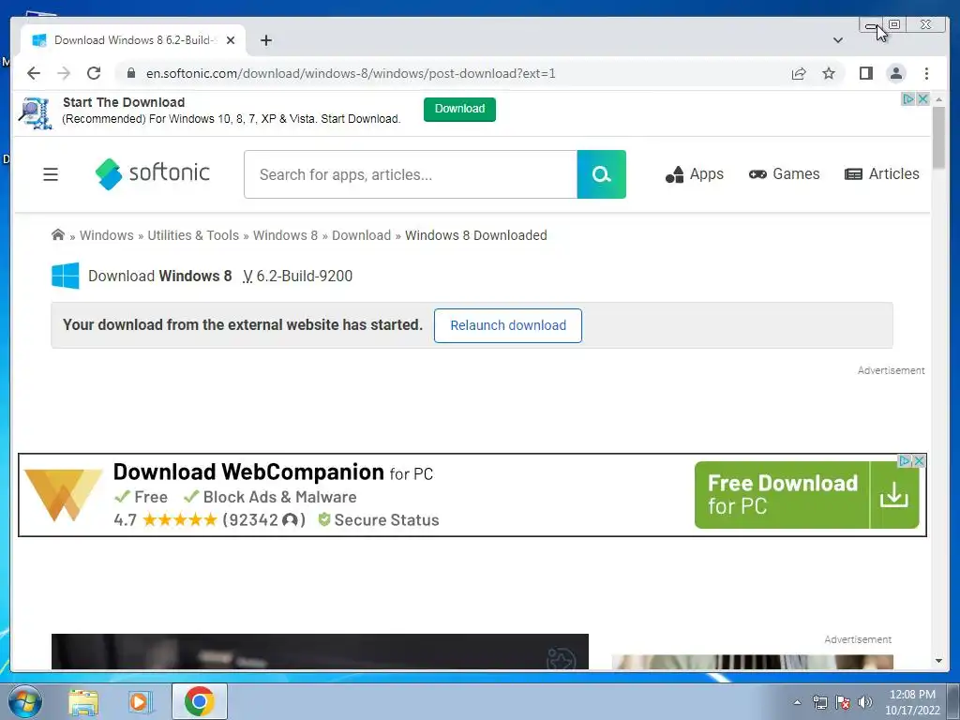
Task: Open Chrome's three-dot menu
Action: click(926, 73)
